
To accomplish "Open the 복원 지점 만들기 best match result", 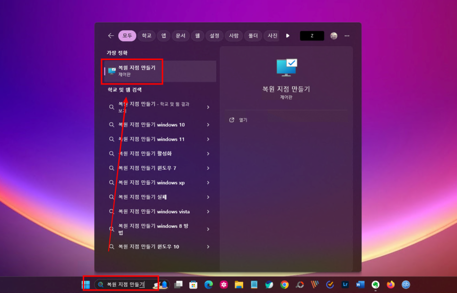I will tap(160, 71).
